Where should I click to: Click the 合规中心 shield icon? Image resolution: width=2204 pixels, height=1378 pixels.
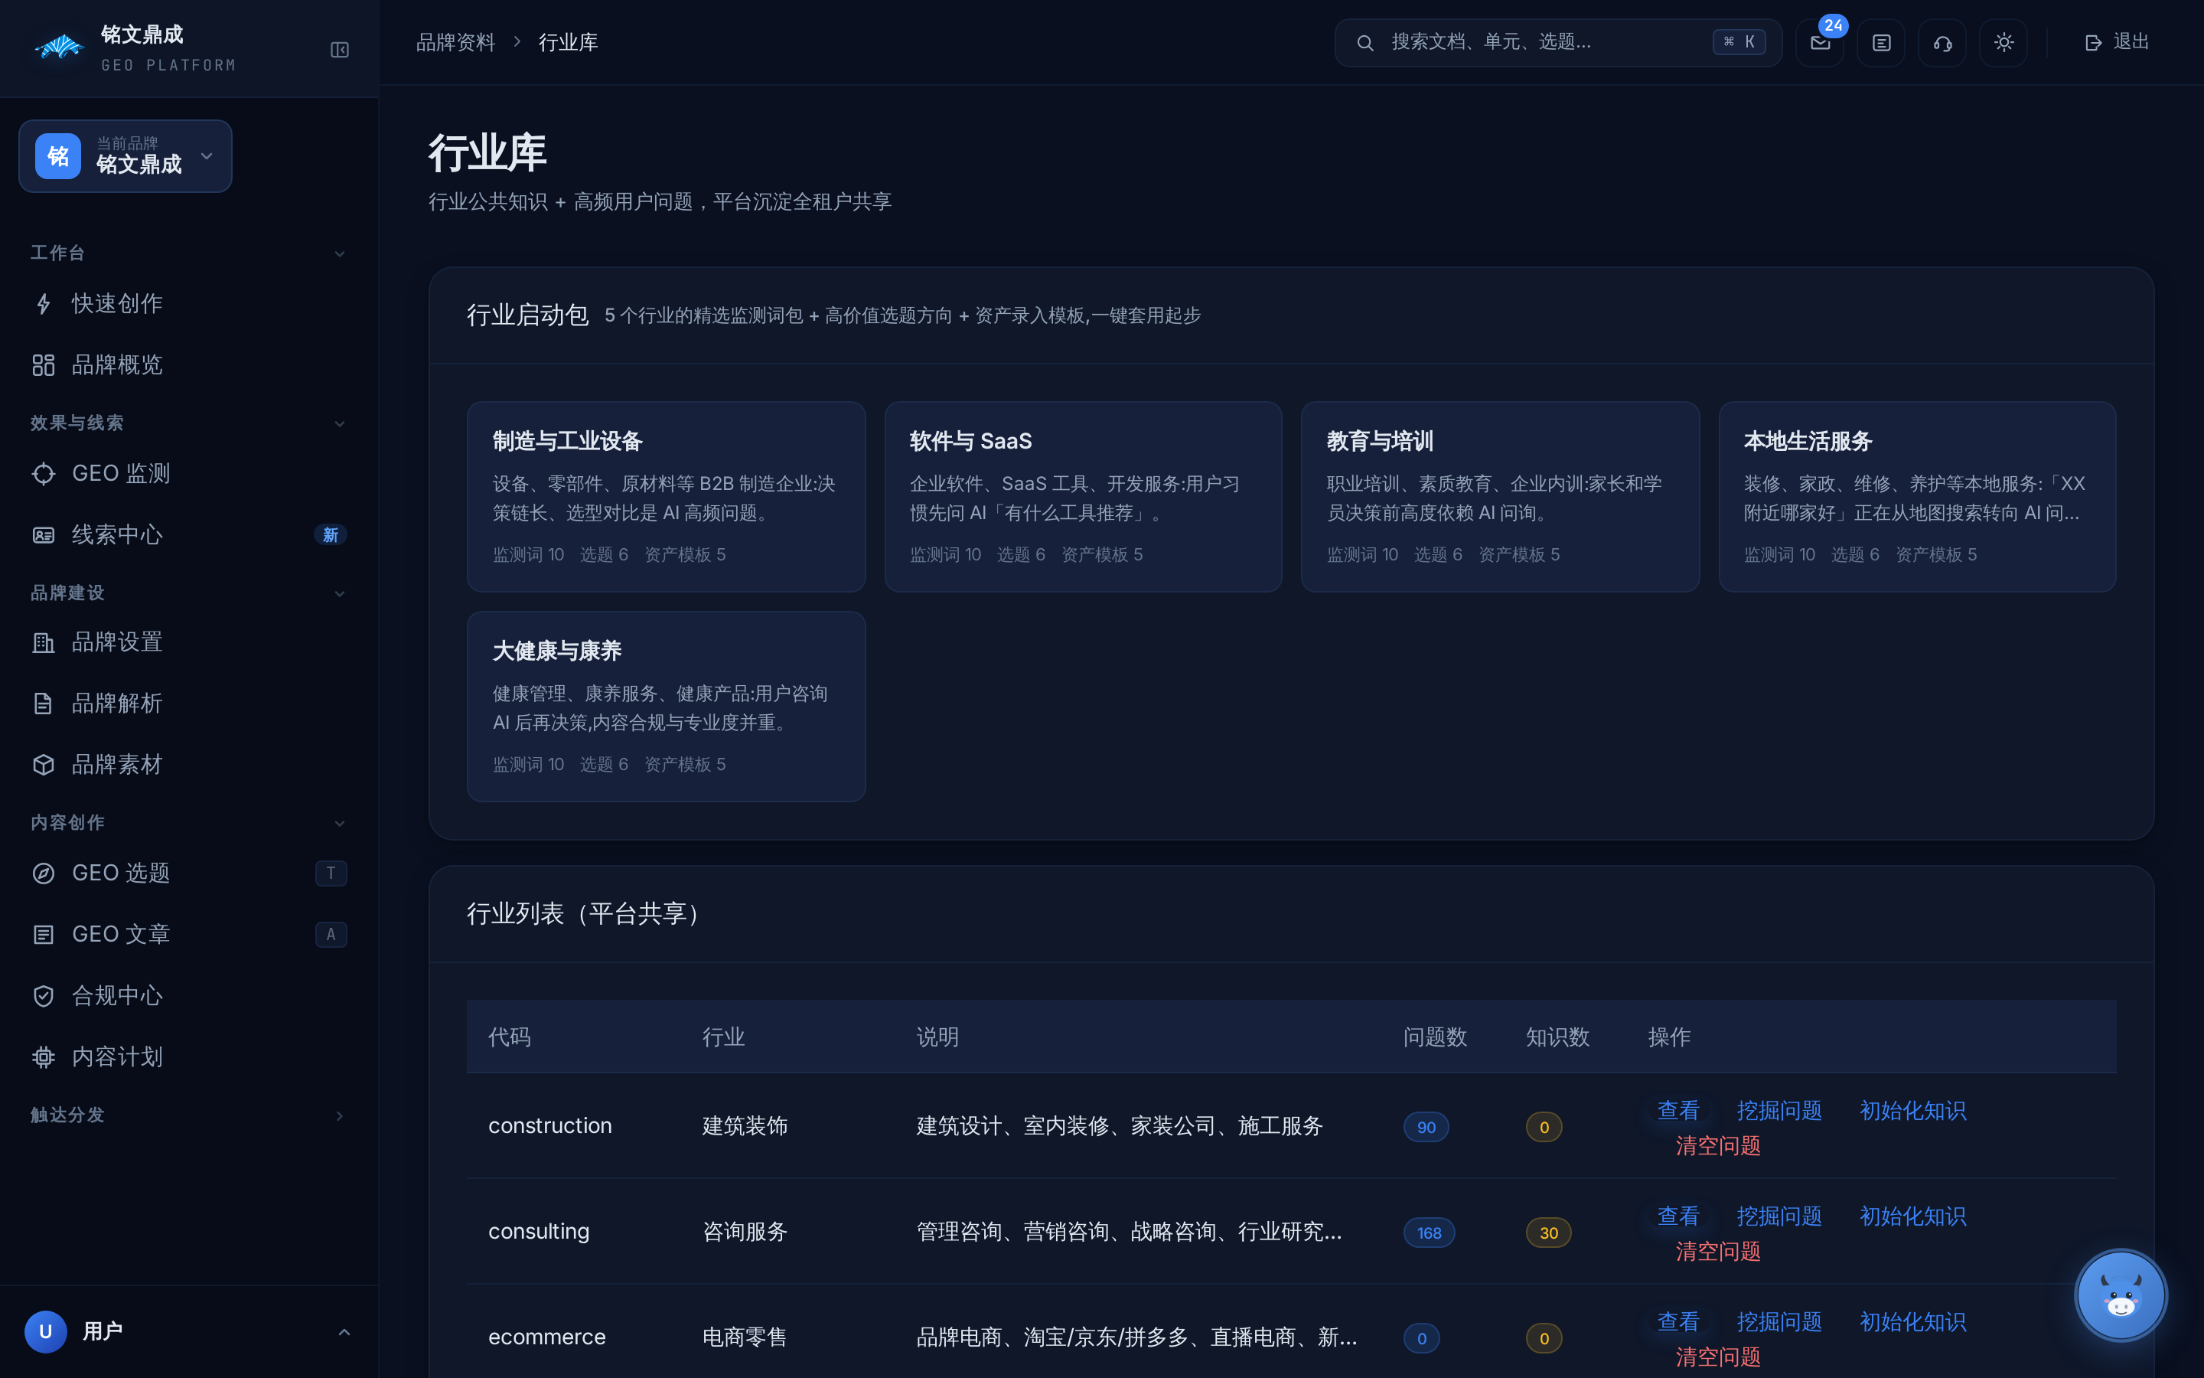[x=43, y=995]
